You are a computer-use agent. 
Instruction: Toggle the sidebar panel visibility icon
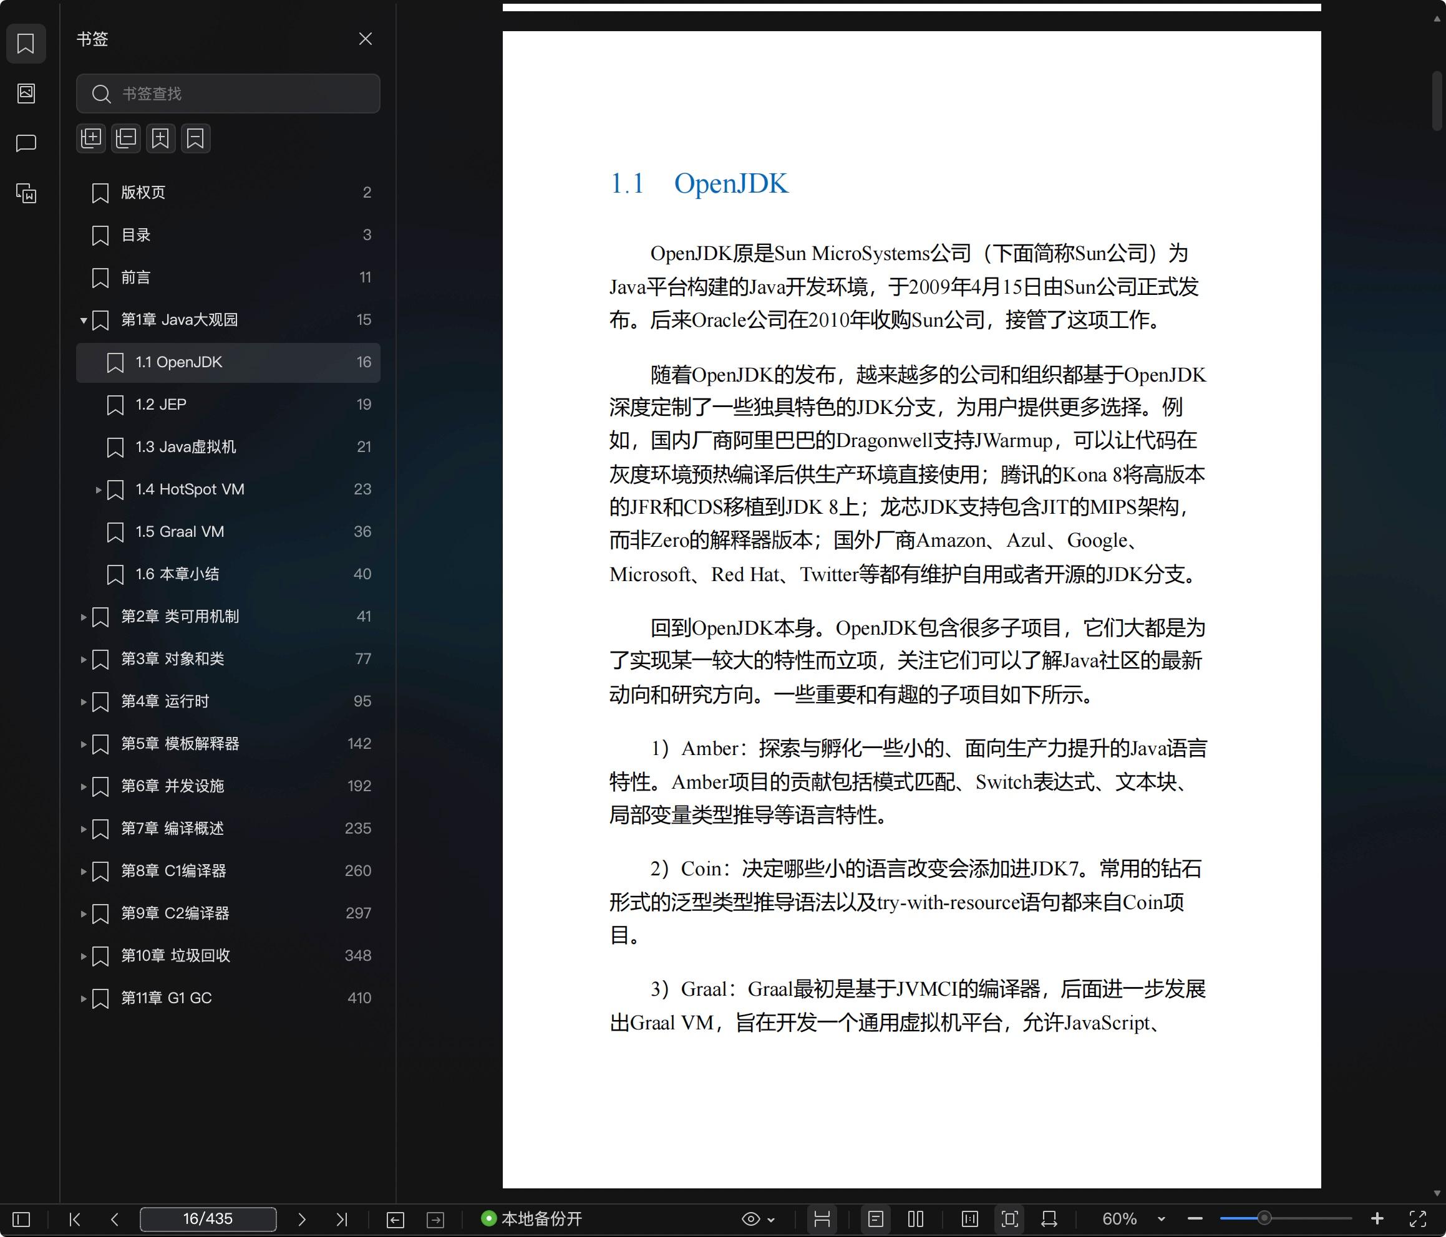pyautogui.click(x=22, y=1219)
